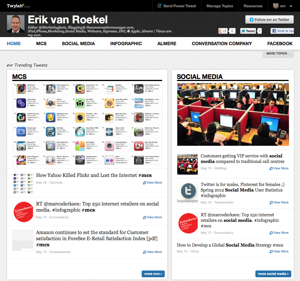Click the Facebook 'Vind ik leuk' button
The width and height of the screenshot is (300, 281).
click(282, 31)
